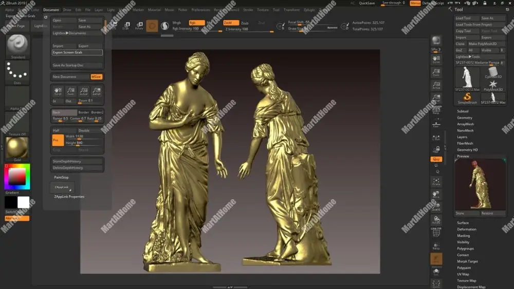Click the Zoom document icon in Document palette
The image size is (514, 289).
coord(70,91)
